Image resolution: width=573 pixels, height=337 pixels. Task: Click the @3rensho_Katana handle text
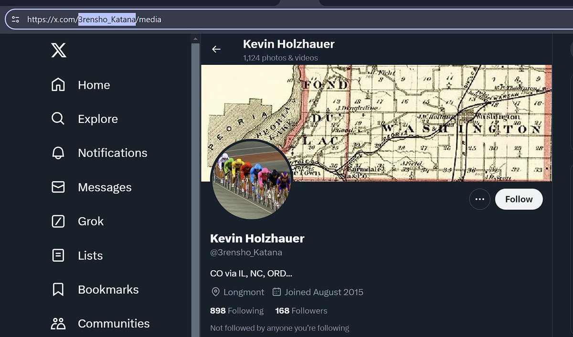tap(246, 253)
